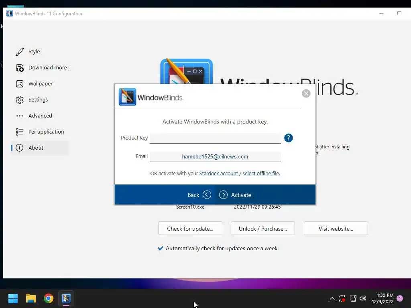Viewport: 411px width, 308px height.
Task: Minimize the WindowBlinds Configuration window
Action: click(x=381, y=13)
